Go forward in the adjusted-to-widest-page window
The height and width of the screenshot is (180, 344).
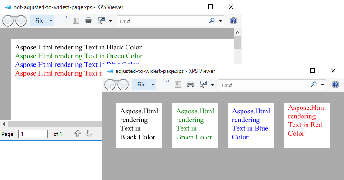123,85
